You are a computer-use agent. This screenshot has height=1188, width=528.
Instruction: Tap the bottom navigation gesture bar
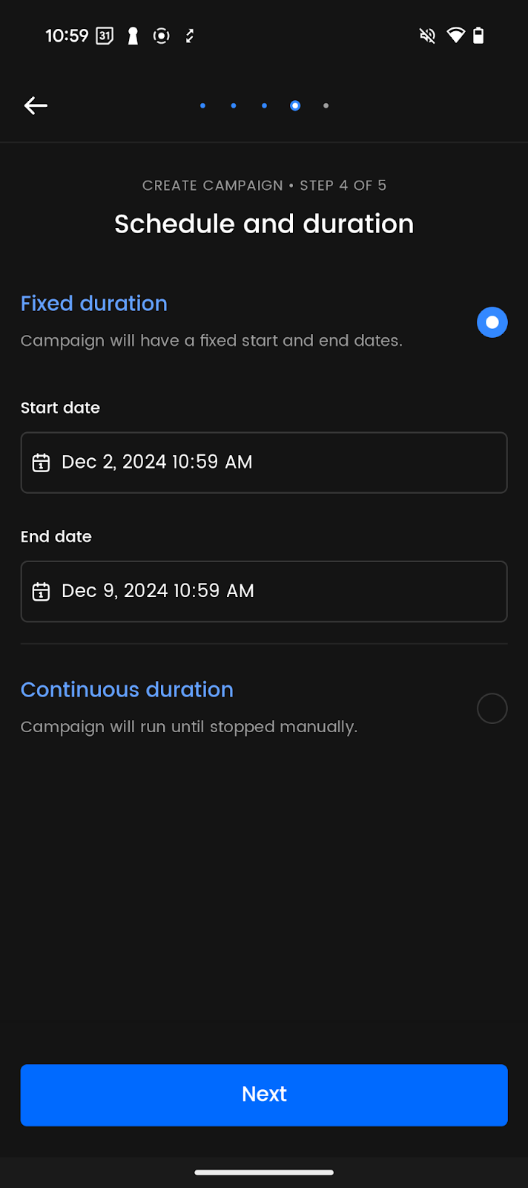point(264,1172)
